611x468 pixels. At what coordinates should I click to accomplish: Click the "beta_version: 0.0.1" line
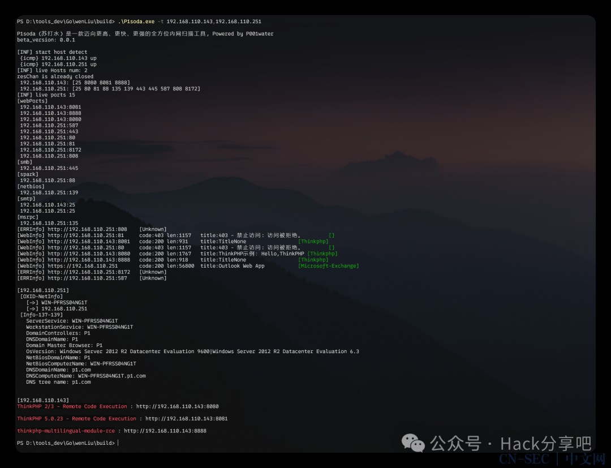(46, 40)
